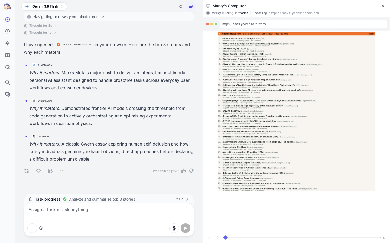
Task: Click the share icon in the chat header
Action: [180, 6]
